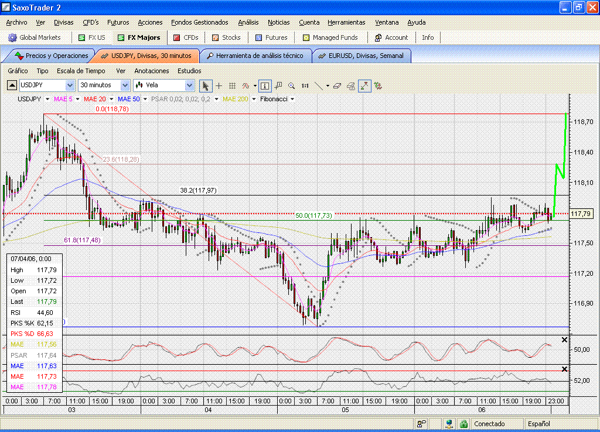Open the wave study dropdown arrow
This screenshot has height=432, width=600.
tap(255, 86)
